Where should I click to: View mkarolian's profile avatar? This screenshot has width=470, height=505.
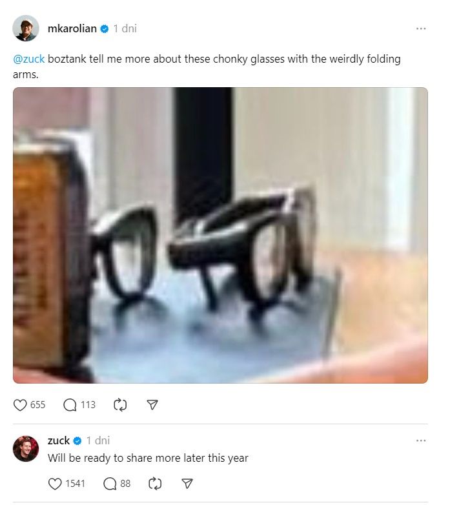click(x=26, y=28)
